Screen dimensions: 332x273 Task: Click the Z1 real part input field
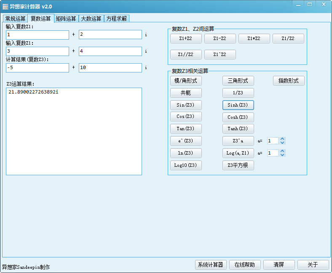(x=37, y=35)
